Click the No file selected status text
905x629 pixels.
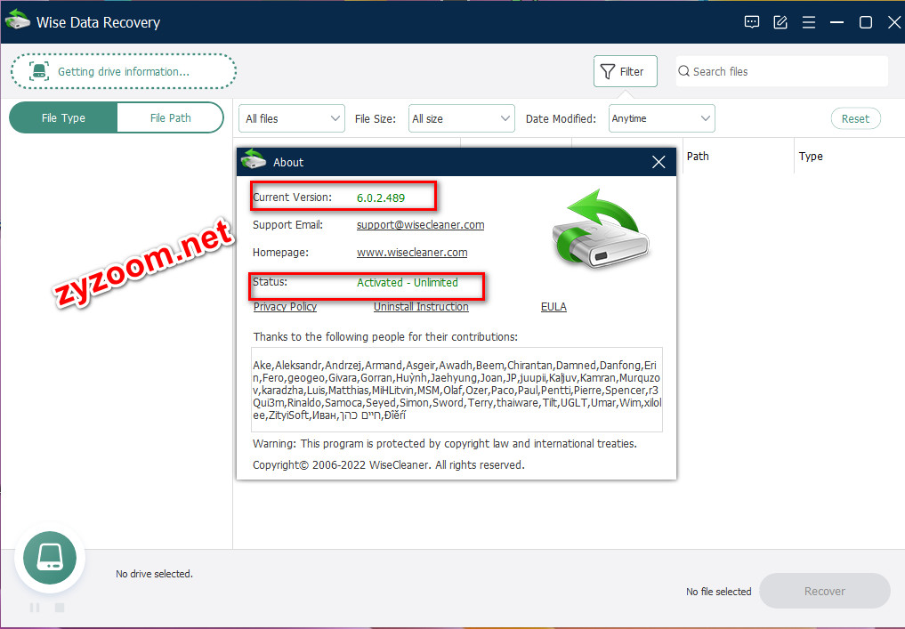pyautogui.click(x=719, y=592)
